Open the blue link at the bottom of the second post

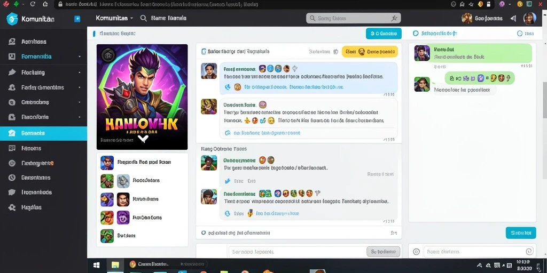pos(267,133)
